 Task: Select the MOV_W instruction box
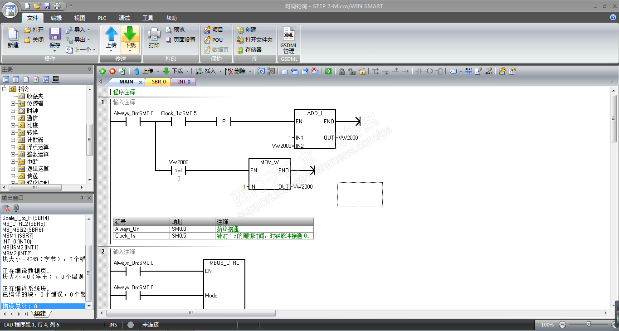pyautogui.click(x=269, y=175)
